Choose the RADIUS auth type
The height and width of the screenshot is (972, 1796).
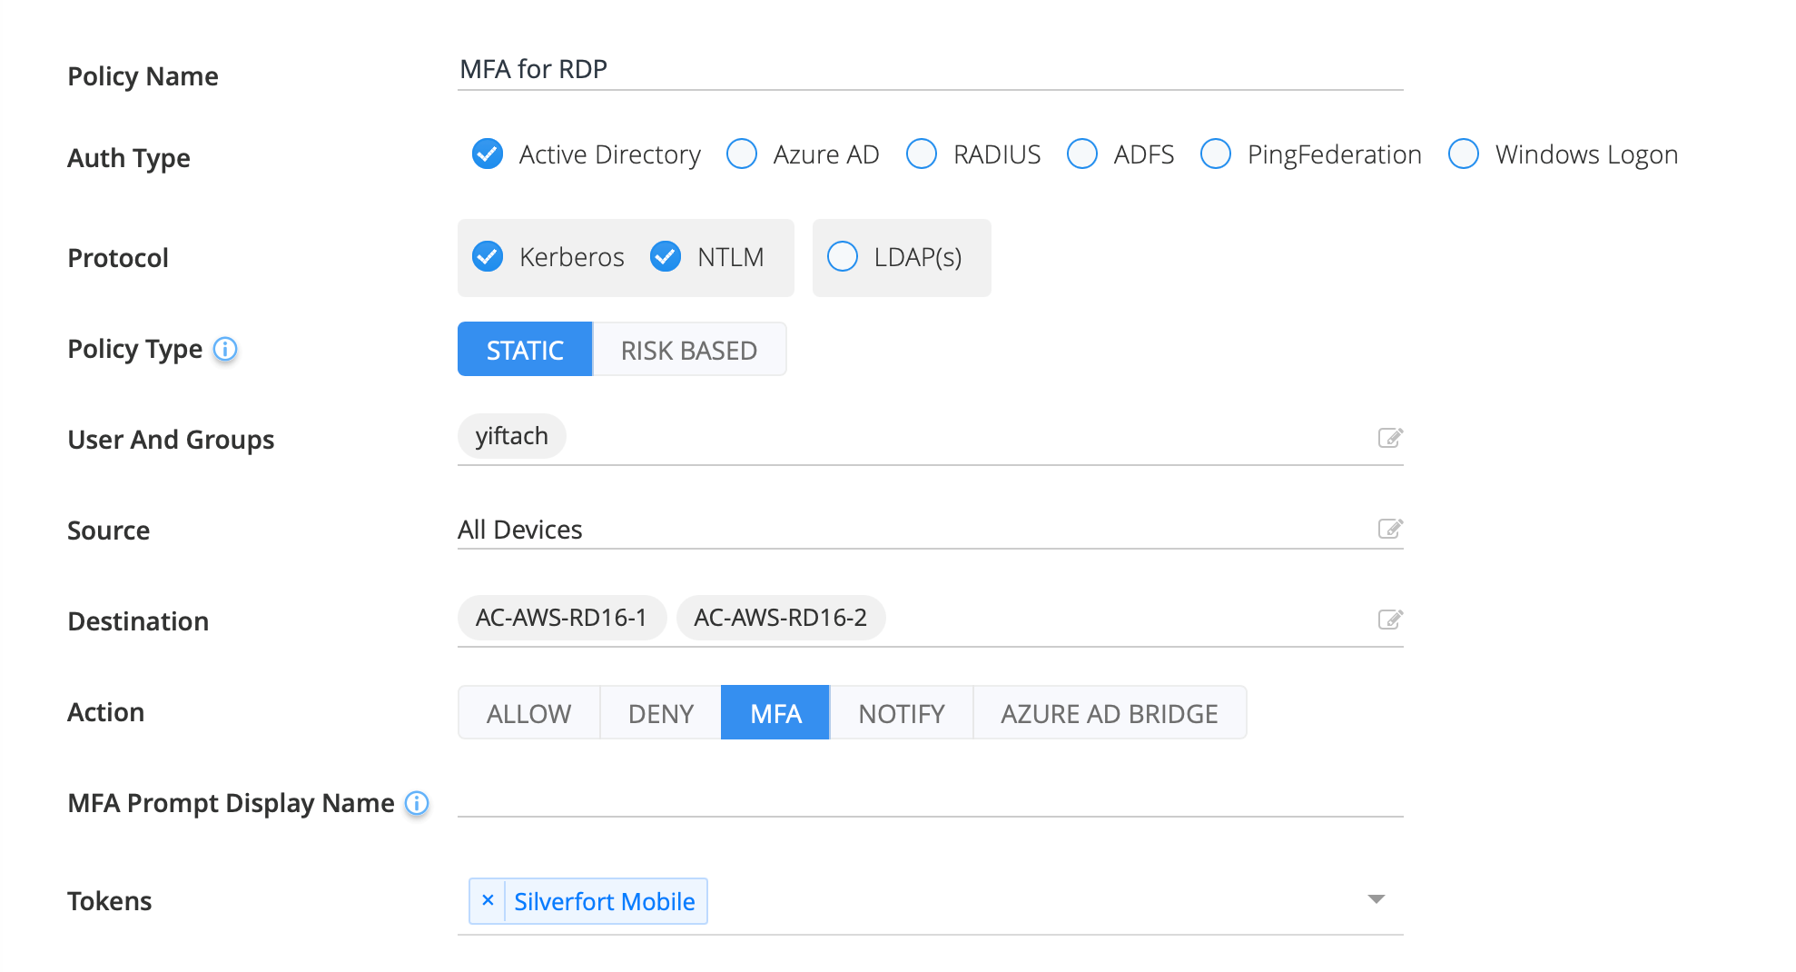(x=922, y=154)
